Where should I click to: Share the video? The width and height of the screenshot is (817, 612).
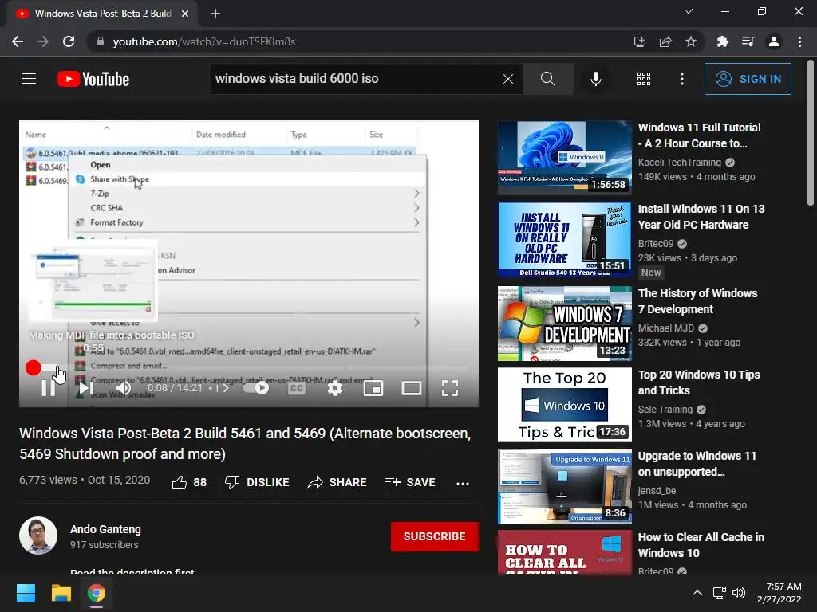tap(337, 482)
